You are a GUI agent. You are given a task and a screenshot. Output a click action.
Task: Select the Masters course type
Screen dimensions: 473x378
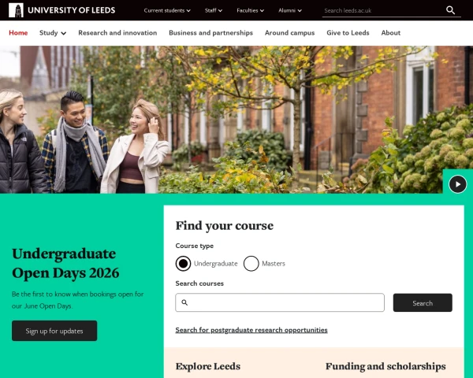[251, 264]
